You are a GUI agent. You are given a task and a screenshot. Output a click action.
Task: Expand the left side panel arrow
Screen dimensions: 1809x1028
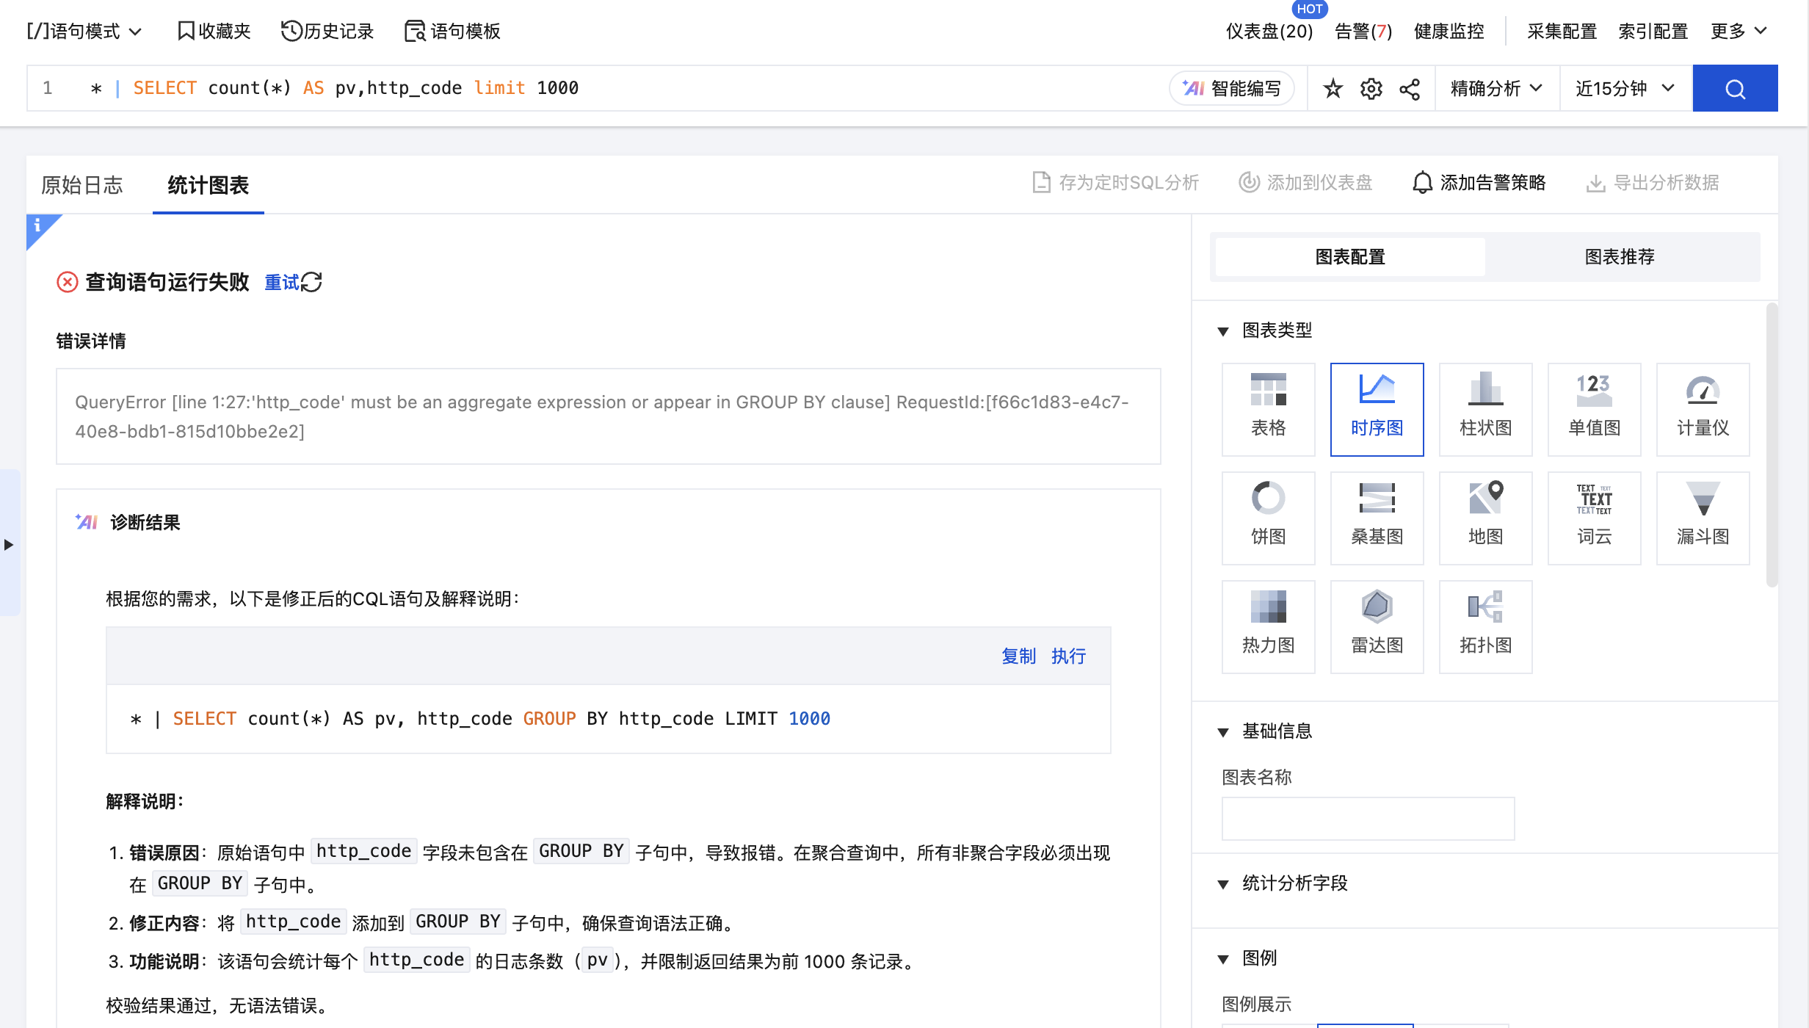[9, 544]
